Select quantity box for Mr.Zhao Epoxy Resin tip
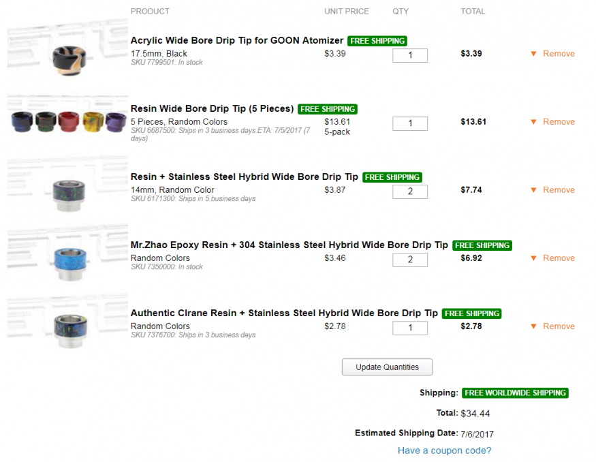Viewport: 596px width, 462px height. pos(410,260)
